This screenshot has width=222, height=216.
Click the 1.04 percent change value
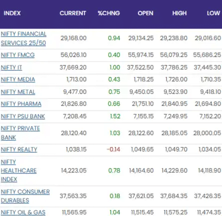click(115, 212)
